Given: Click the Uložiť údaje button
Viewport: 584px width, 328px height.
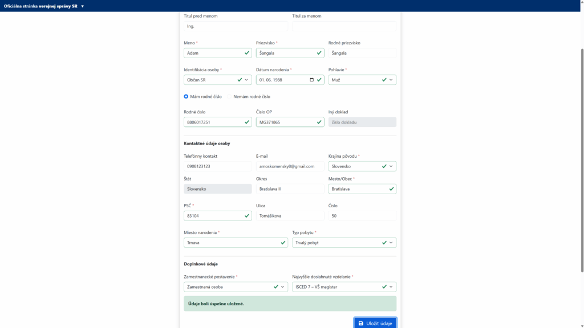Looking at the screenshot, I should [x=375, y=323].
